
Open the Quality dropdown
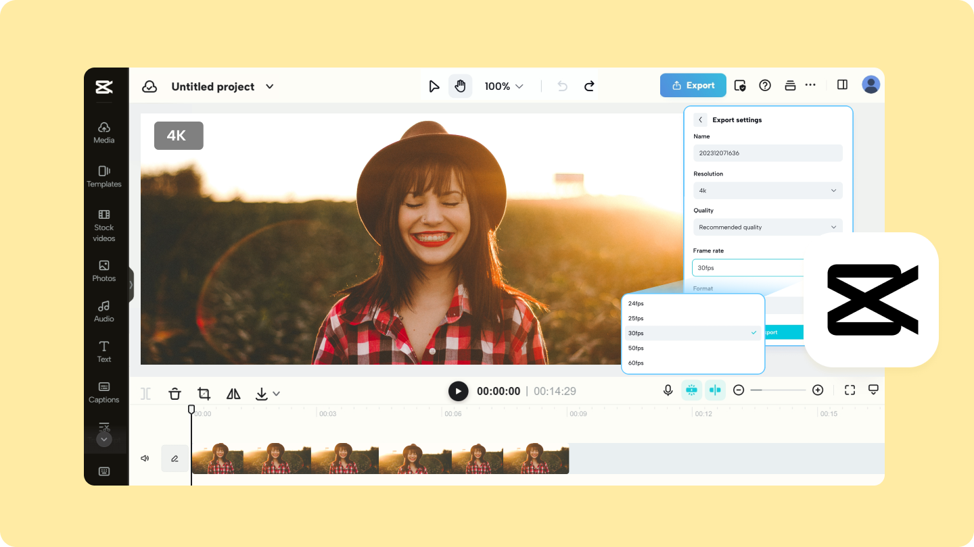[x=768, y=227]
